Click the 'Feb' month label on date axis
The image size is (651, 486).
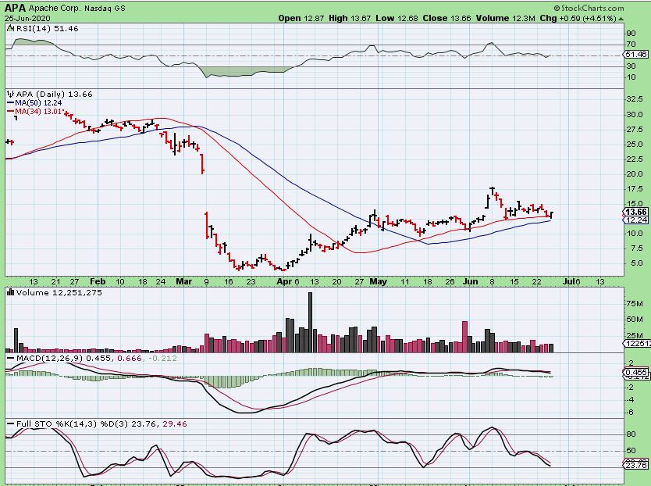[98, 281]
